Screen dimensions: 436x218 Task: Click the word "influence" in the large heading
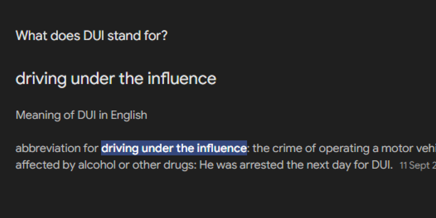click(x=182, y=79)
